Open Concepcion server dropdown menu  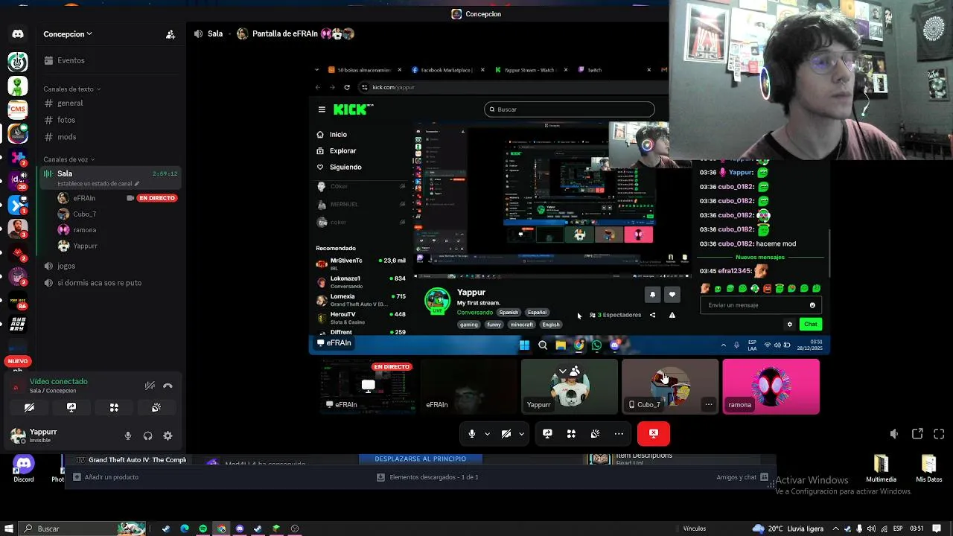tap(68, 34)
